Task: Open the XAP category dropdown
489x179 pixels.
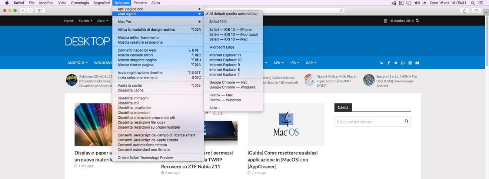Action: (x=311, y=63)
